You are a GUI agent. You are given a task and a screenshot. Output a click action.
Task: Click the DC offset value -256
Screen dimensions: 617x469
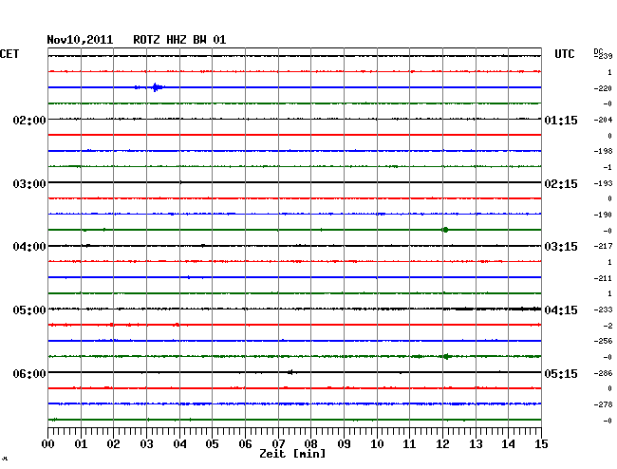(x=603, y=341)
